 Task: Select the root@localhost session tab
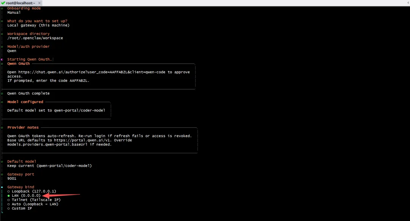pos(20,3)
